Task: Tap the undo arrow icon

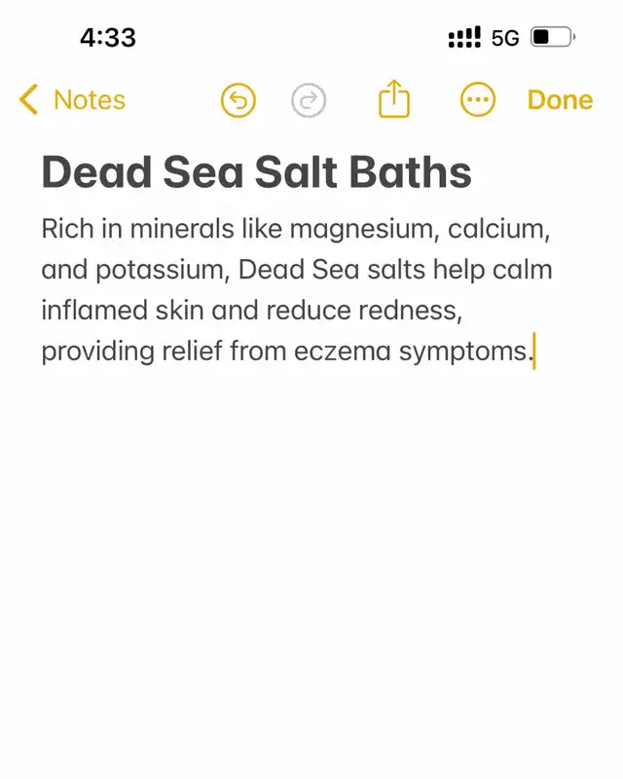Action: point(238,100)
